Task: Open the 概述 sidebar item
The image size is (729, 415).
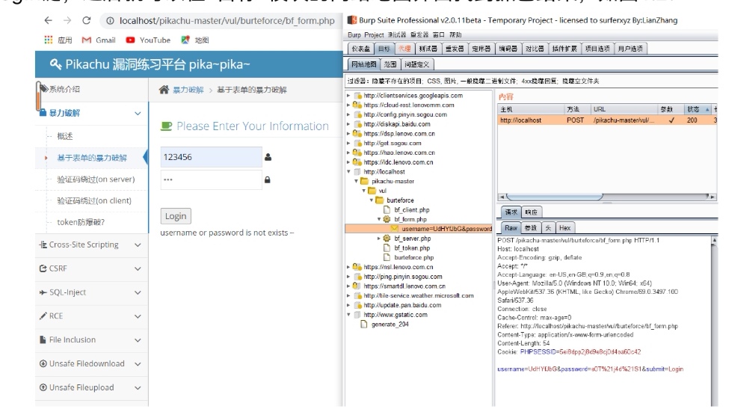Action: pos(64,136)
